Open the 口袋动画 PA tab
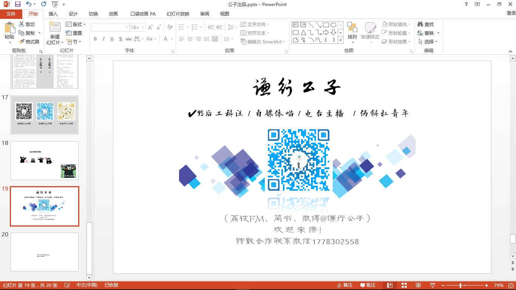 pos(143,14)
